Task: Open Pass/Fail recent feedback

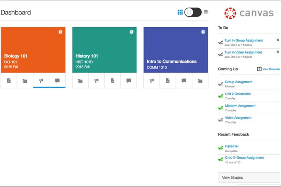Action: [232, 146]
